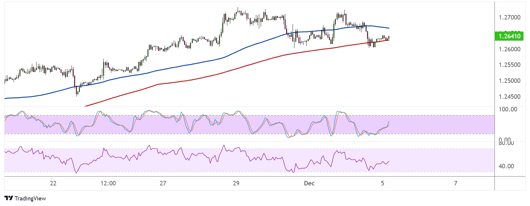Viewport: 530px width, 206px height.
Task: Click the date label 29 on the time axis
Action: [x=236, y=183]
